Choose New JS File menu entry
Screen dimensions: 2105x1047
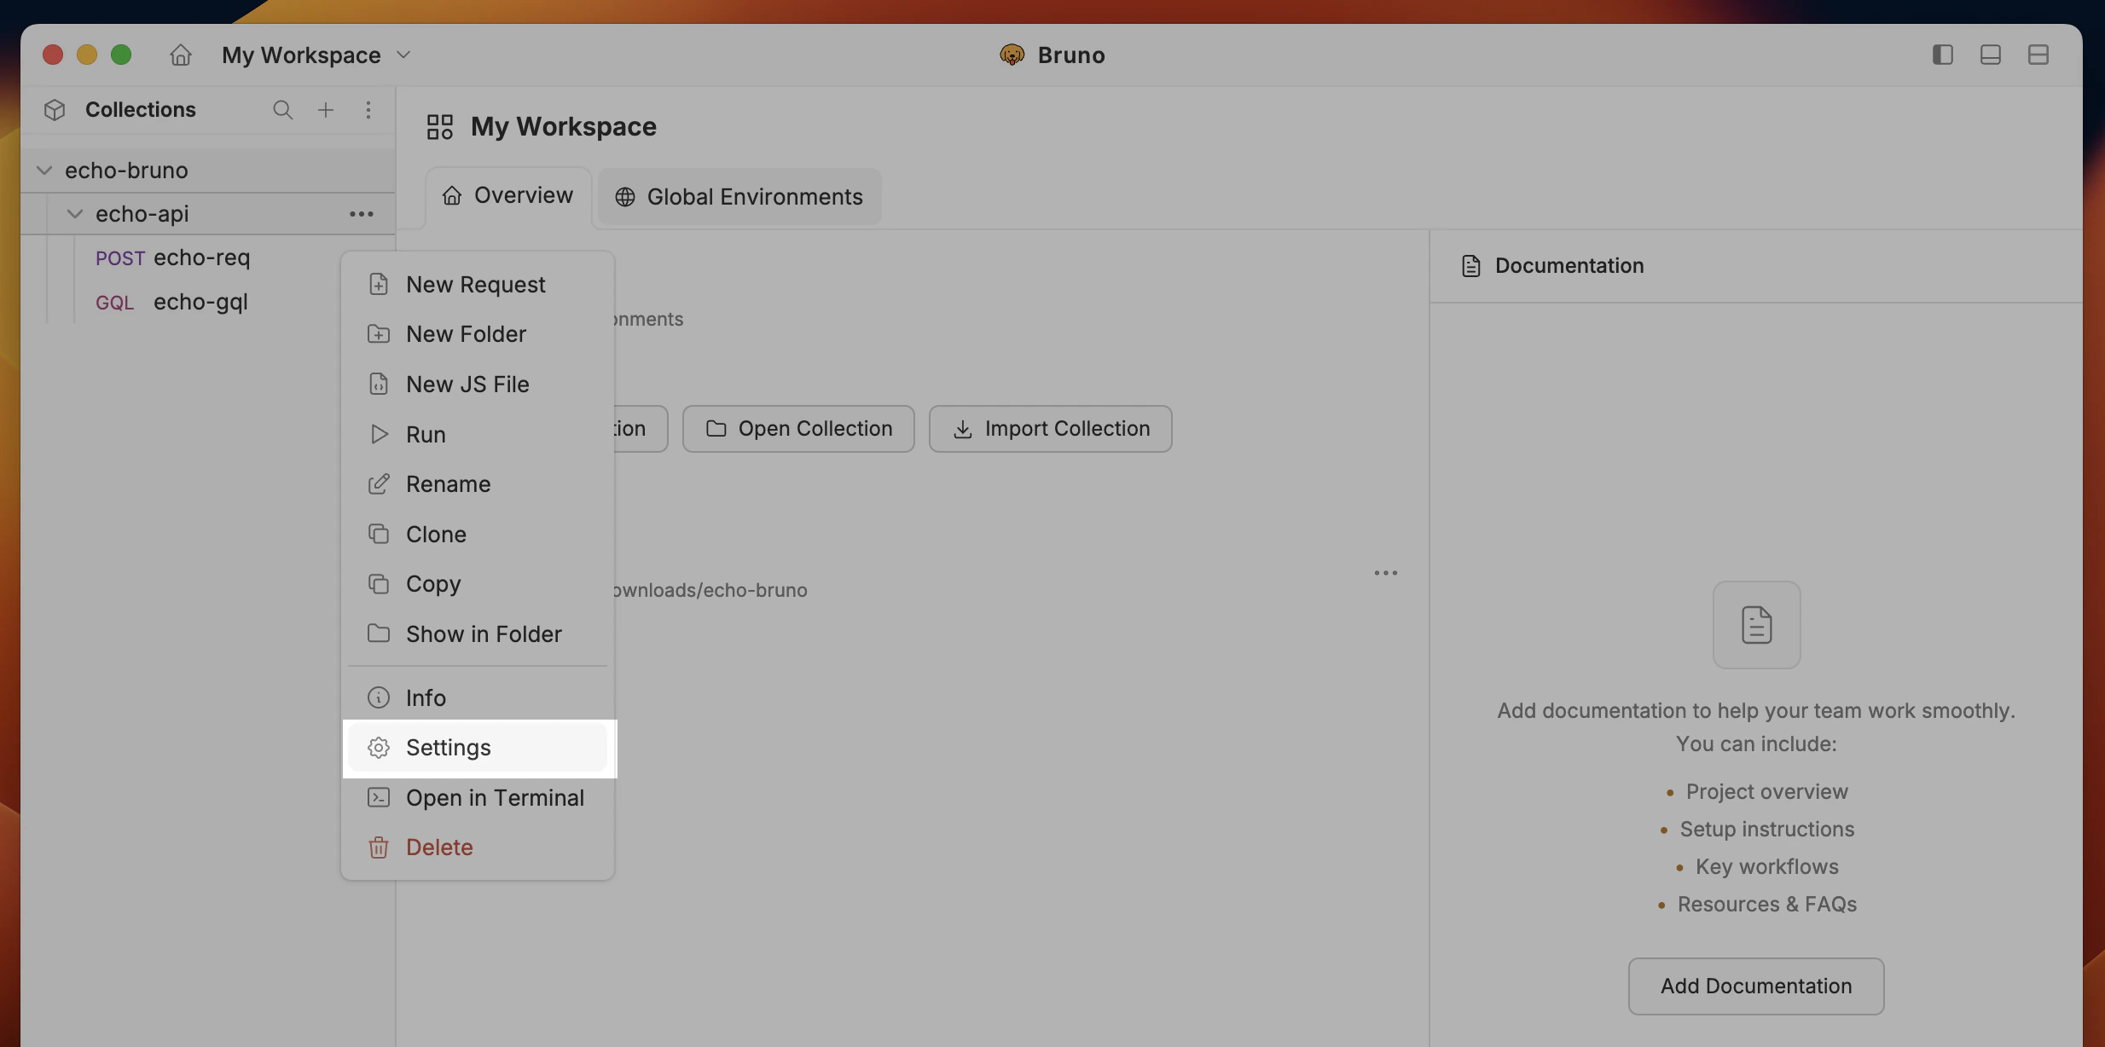point(478,385)
